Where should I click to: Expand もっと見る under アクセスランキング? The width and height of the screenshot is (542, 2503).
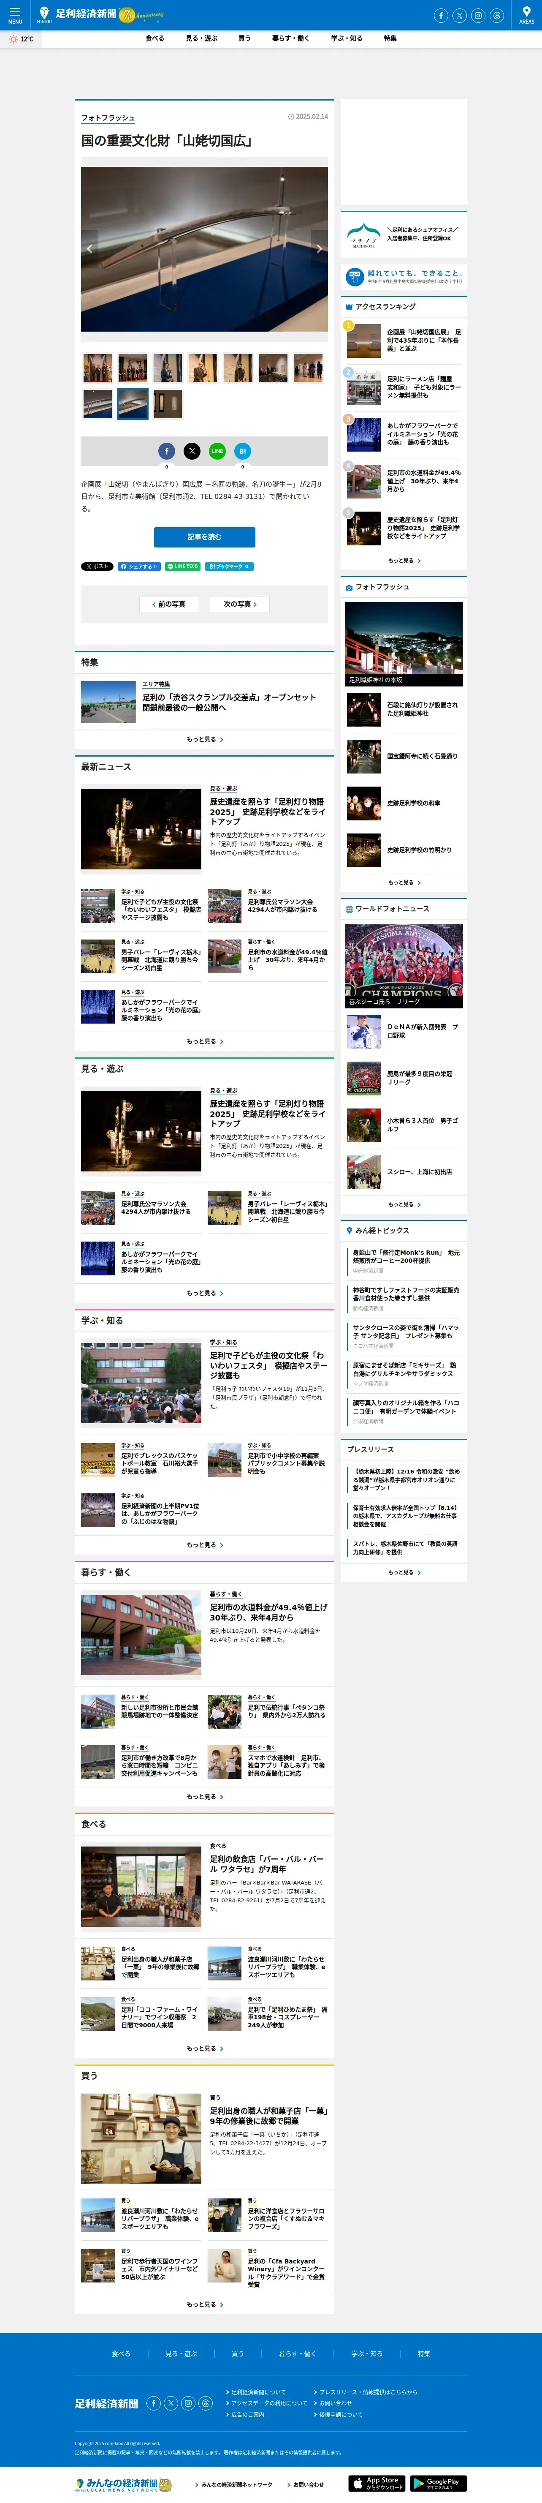tap(404, 561)
